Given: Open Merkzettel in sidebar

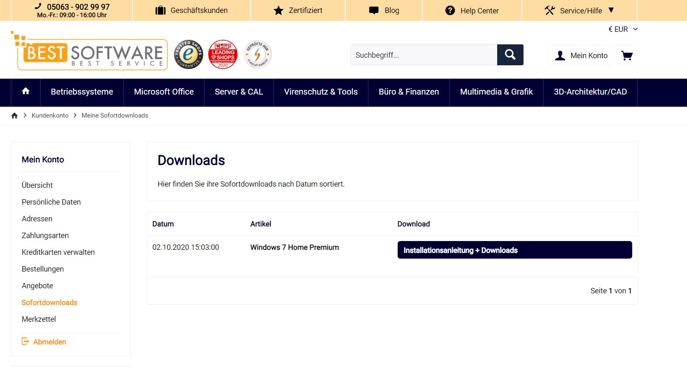Looking at the screenshot, I should click(x=38, y=319).
